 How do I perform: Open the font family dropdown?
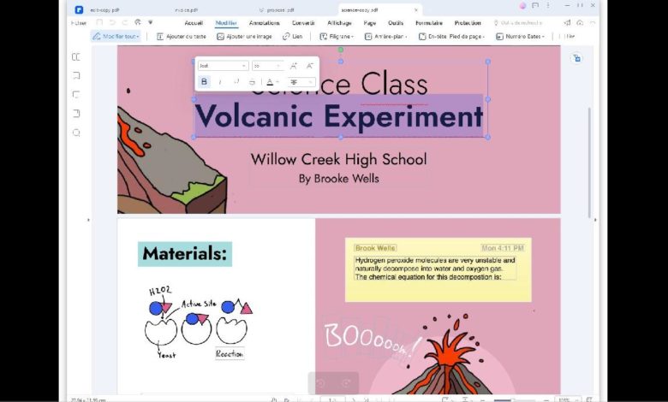tap(223, 66)
